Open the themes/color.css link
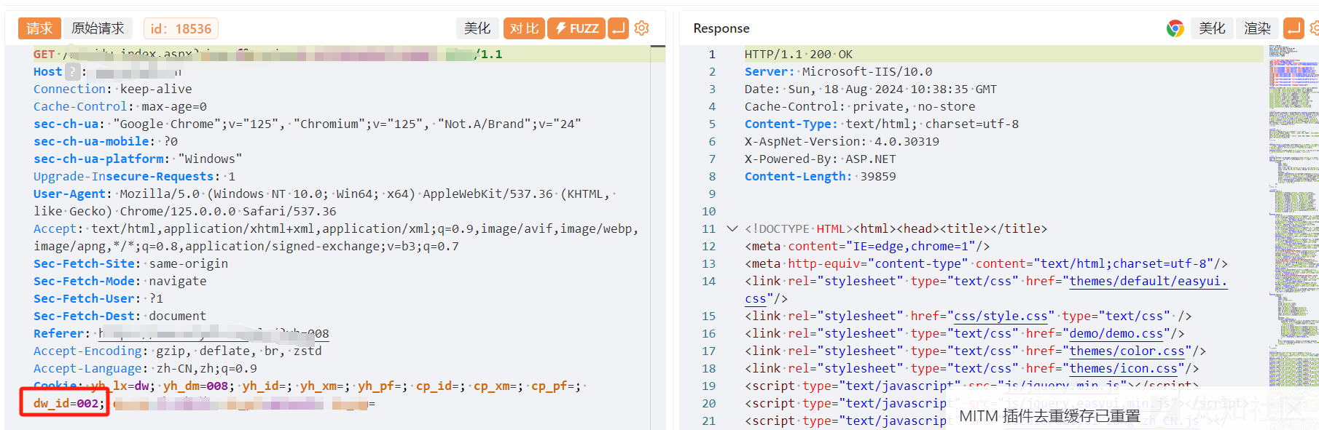 click(x=1127, y=351)
